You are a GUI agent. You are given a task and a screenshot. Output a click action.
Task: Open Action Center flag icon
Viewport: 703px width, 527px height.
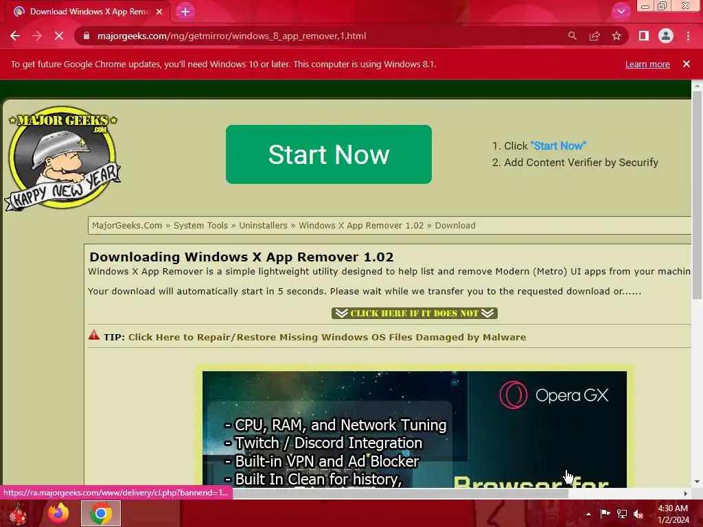(605, 513)
